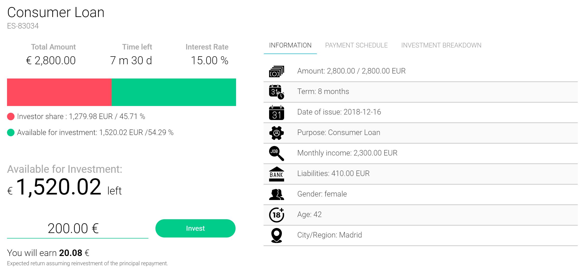
Task: Click the calendar-clock icon next to Term
Action: tap(276, 92)
